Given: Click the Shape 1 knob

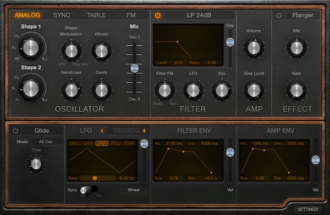Looking at the screenshot, I should (x=31, y=48).
